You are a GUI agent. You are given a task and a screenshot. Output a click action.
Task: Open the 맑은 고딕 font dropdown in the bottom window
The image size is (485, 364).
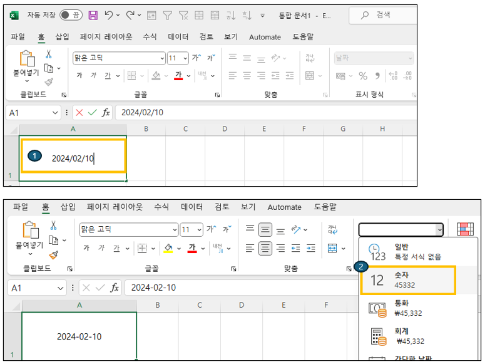[x=175, y=230]
